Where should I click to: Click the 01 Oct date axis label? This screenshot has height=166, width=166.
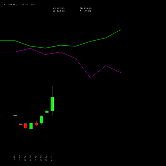51,158
